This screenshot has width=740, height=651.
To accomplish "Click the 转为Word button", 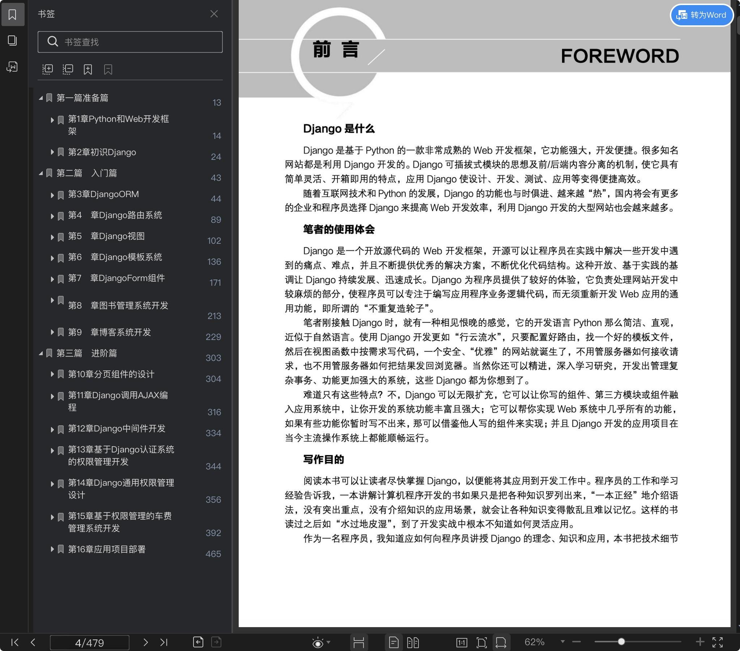I will (x=701, y=15).
